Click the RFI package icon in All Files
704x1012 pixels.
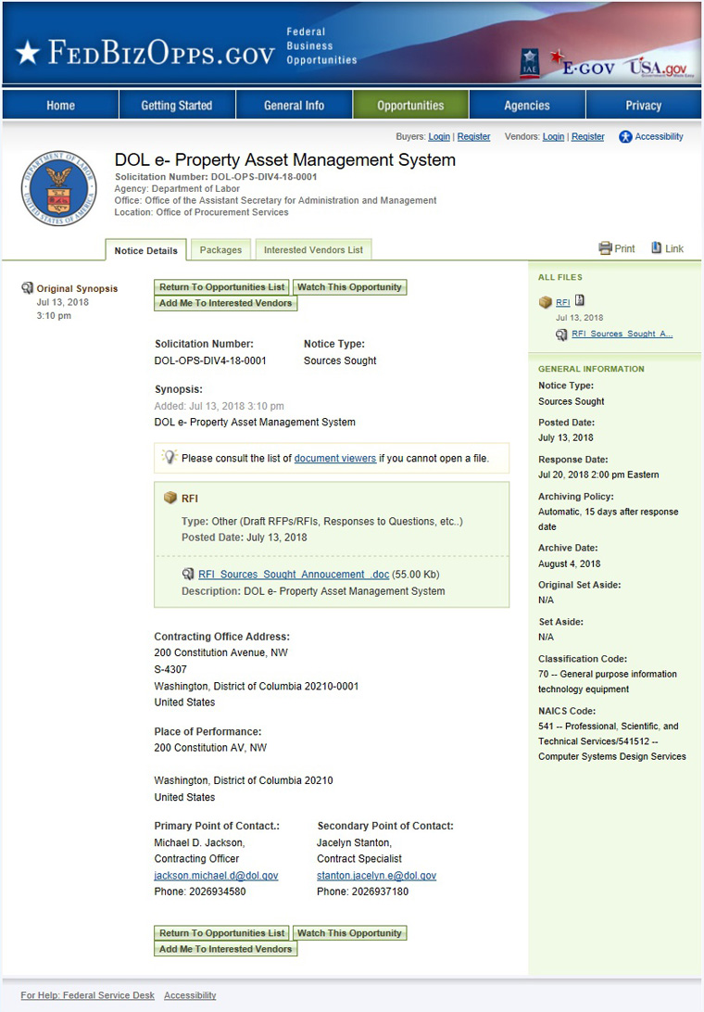click(x=546, y=302)
